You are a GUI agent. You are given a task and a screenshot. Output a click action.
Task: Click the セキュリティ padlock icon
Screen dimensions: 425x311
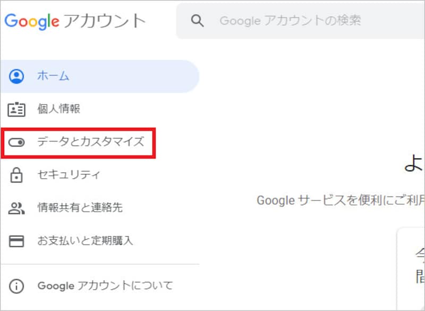tap(17, 175)
